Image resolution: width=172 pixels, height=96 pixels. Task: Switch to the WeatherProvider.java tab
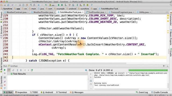tap(43, 12)
